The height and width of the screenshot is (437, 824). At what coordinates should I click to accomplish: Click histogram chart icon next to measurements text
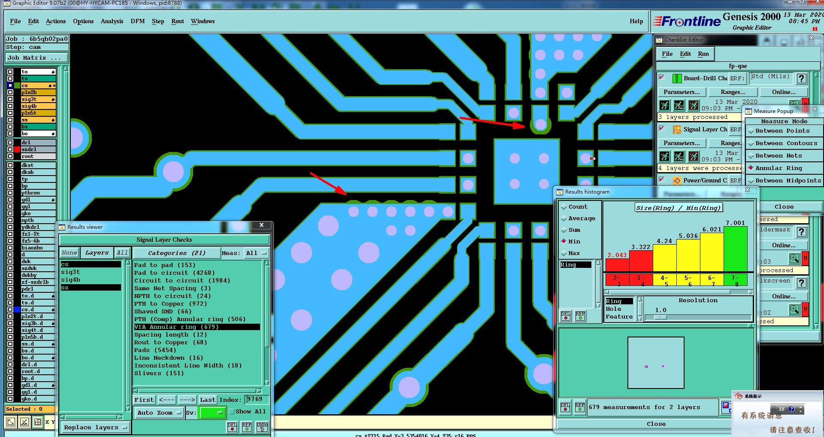[726, 407]
